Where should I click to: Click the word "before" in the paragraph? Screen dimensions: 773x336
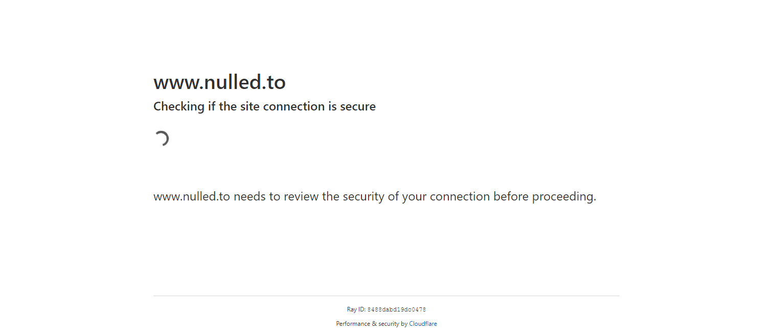511,197
